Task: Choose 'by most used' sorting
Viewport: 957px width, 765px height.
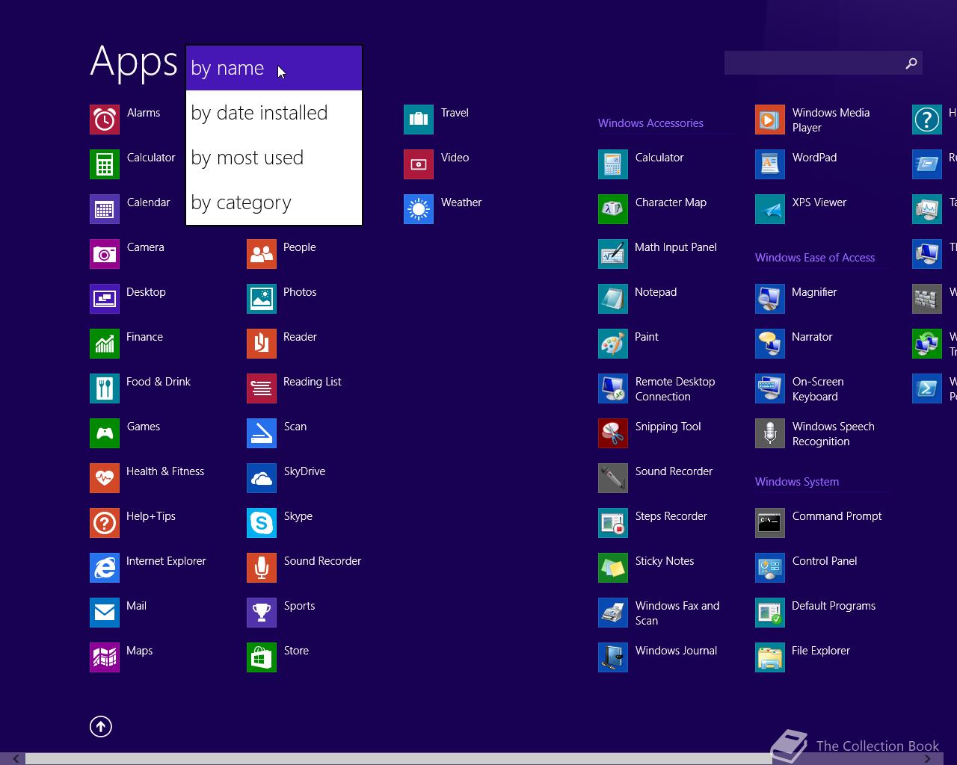Action: (x=274, y=158)
